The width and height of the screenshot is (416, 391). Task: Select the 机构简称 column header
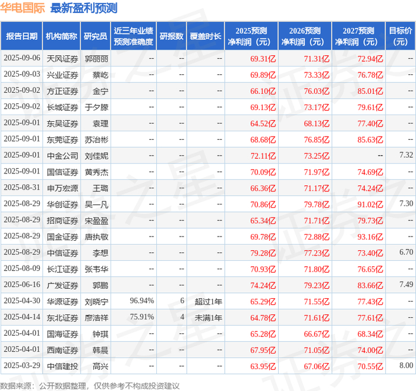pos(62,36)
